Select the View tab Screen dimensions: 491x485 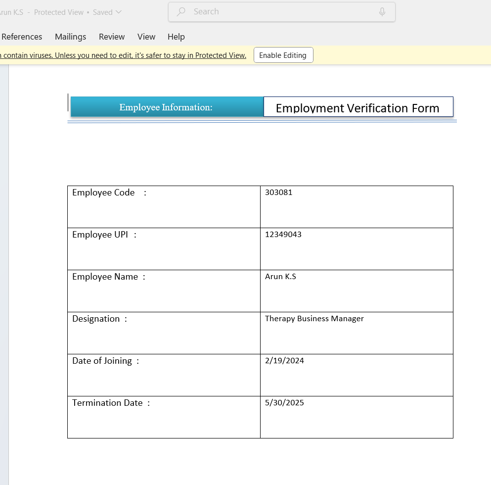coord(146,37)
